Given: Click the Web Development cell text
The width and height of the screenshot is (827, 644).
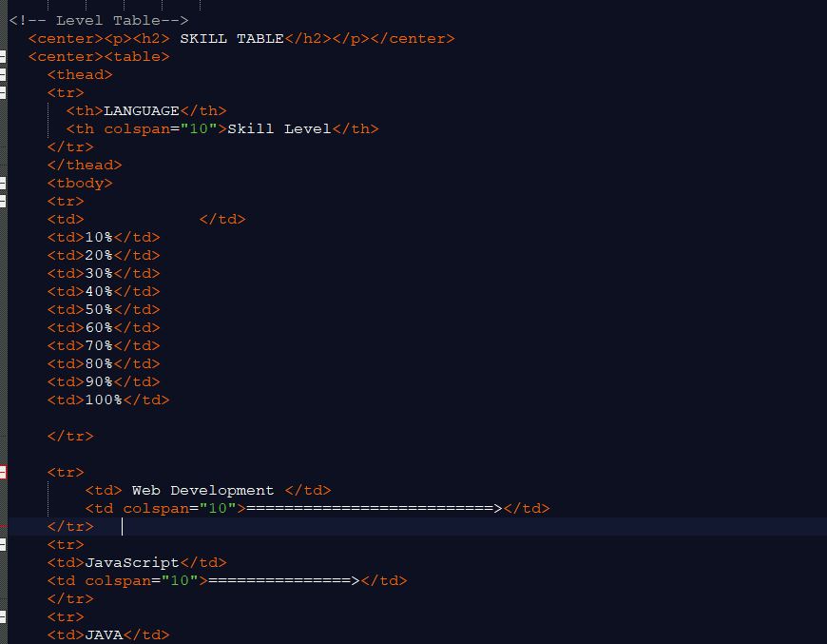Looking at the screenshot, I should (x=202, y=491).
